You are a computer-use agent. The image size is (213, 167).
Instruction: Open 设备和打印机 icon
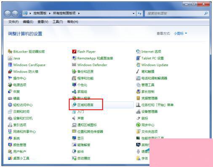click(10, 118)
